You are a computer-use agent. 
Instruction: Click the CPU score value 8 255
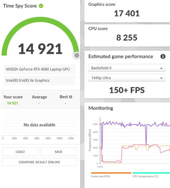pos(127,38)
